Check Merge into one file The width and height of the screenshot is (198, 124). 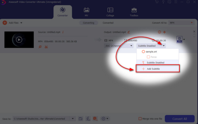coord(140,119)
